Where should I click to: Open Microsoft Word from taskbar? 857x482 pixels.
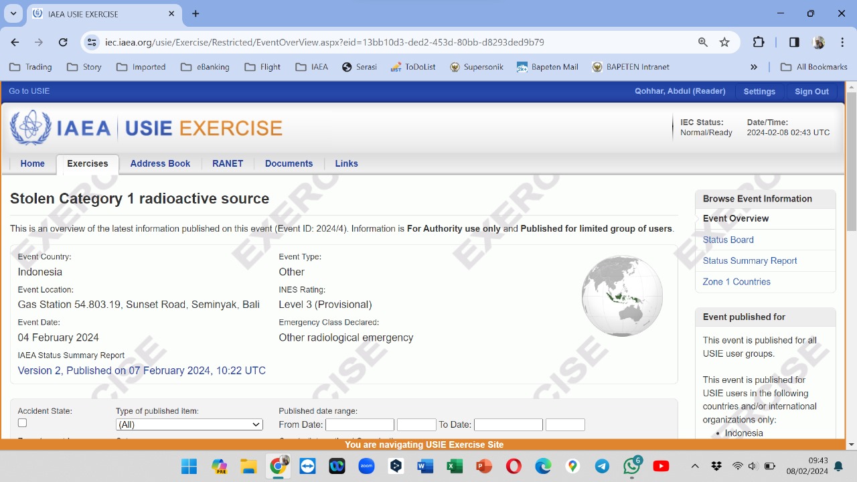point(425,466)
